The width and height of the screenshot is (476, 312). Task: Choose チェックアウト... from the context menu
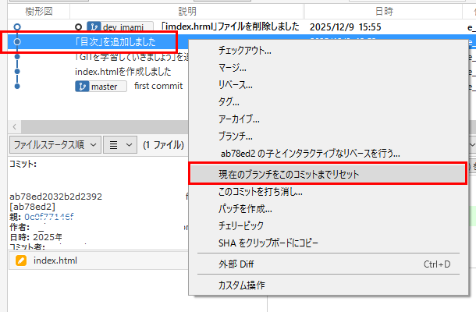click(245, 51)
